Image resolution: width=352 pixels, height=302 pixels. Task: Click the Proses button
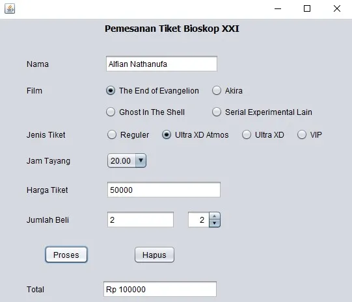coord(66,255)
